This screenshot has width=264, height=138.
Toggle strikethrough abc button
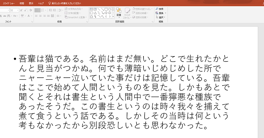pyautogui.click(x=5, y=16)
